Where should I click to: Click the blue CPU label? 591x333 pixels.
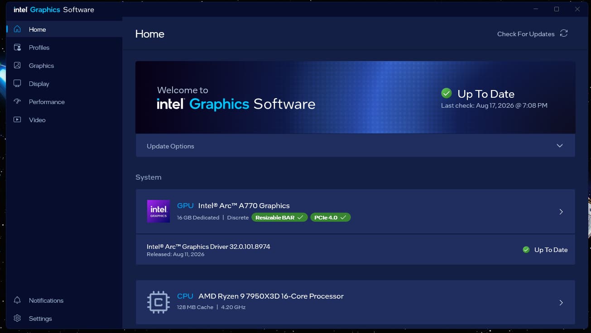[185, 296]
